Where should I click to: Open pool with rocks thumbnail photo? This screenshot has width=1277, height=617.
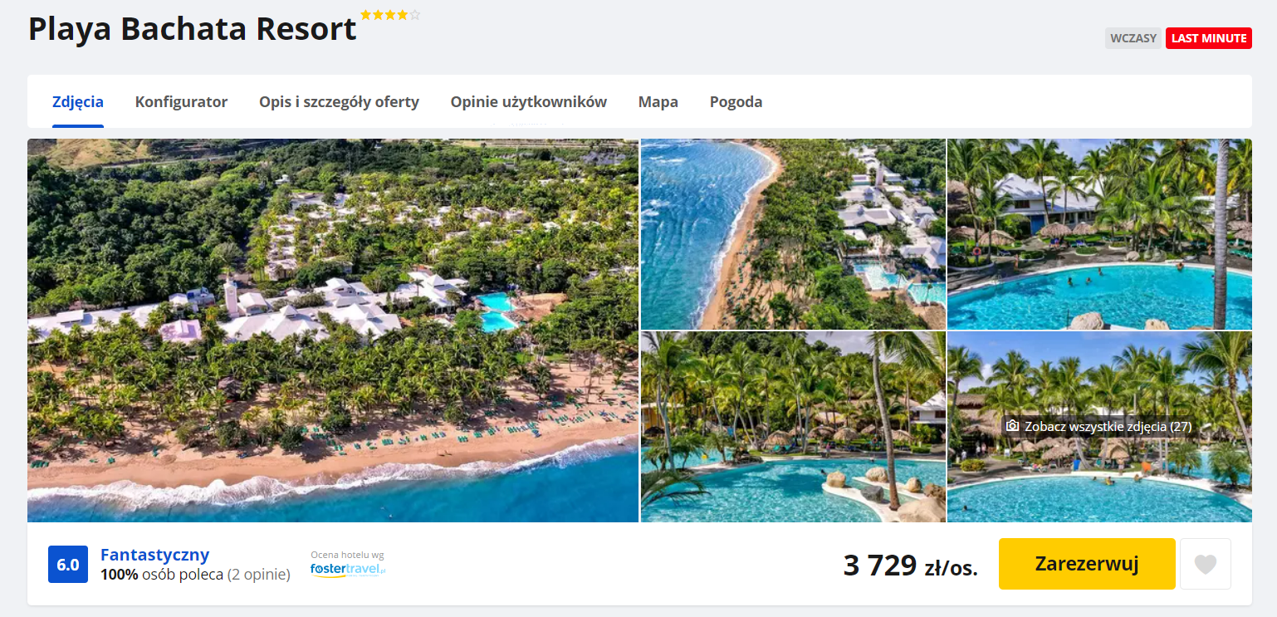click(x=793, y=427)
